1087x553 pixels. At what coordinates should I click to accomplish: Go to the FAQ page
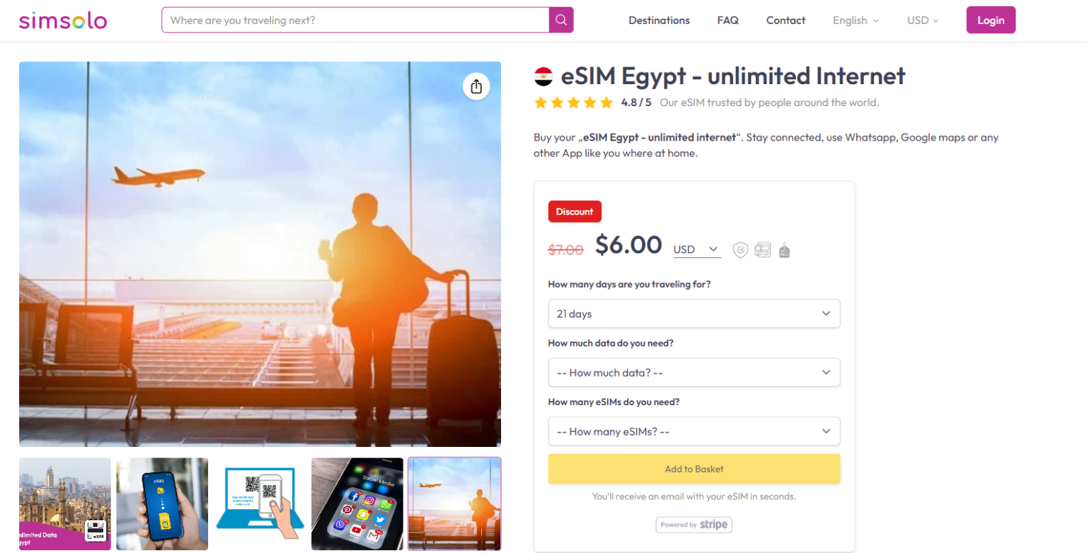[x=727, y=20]
